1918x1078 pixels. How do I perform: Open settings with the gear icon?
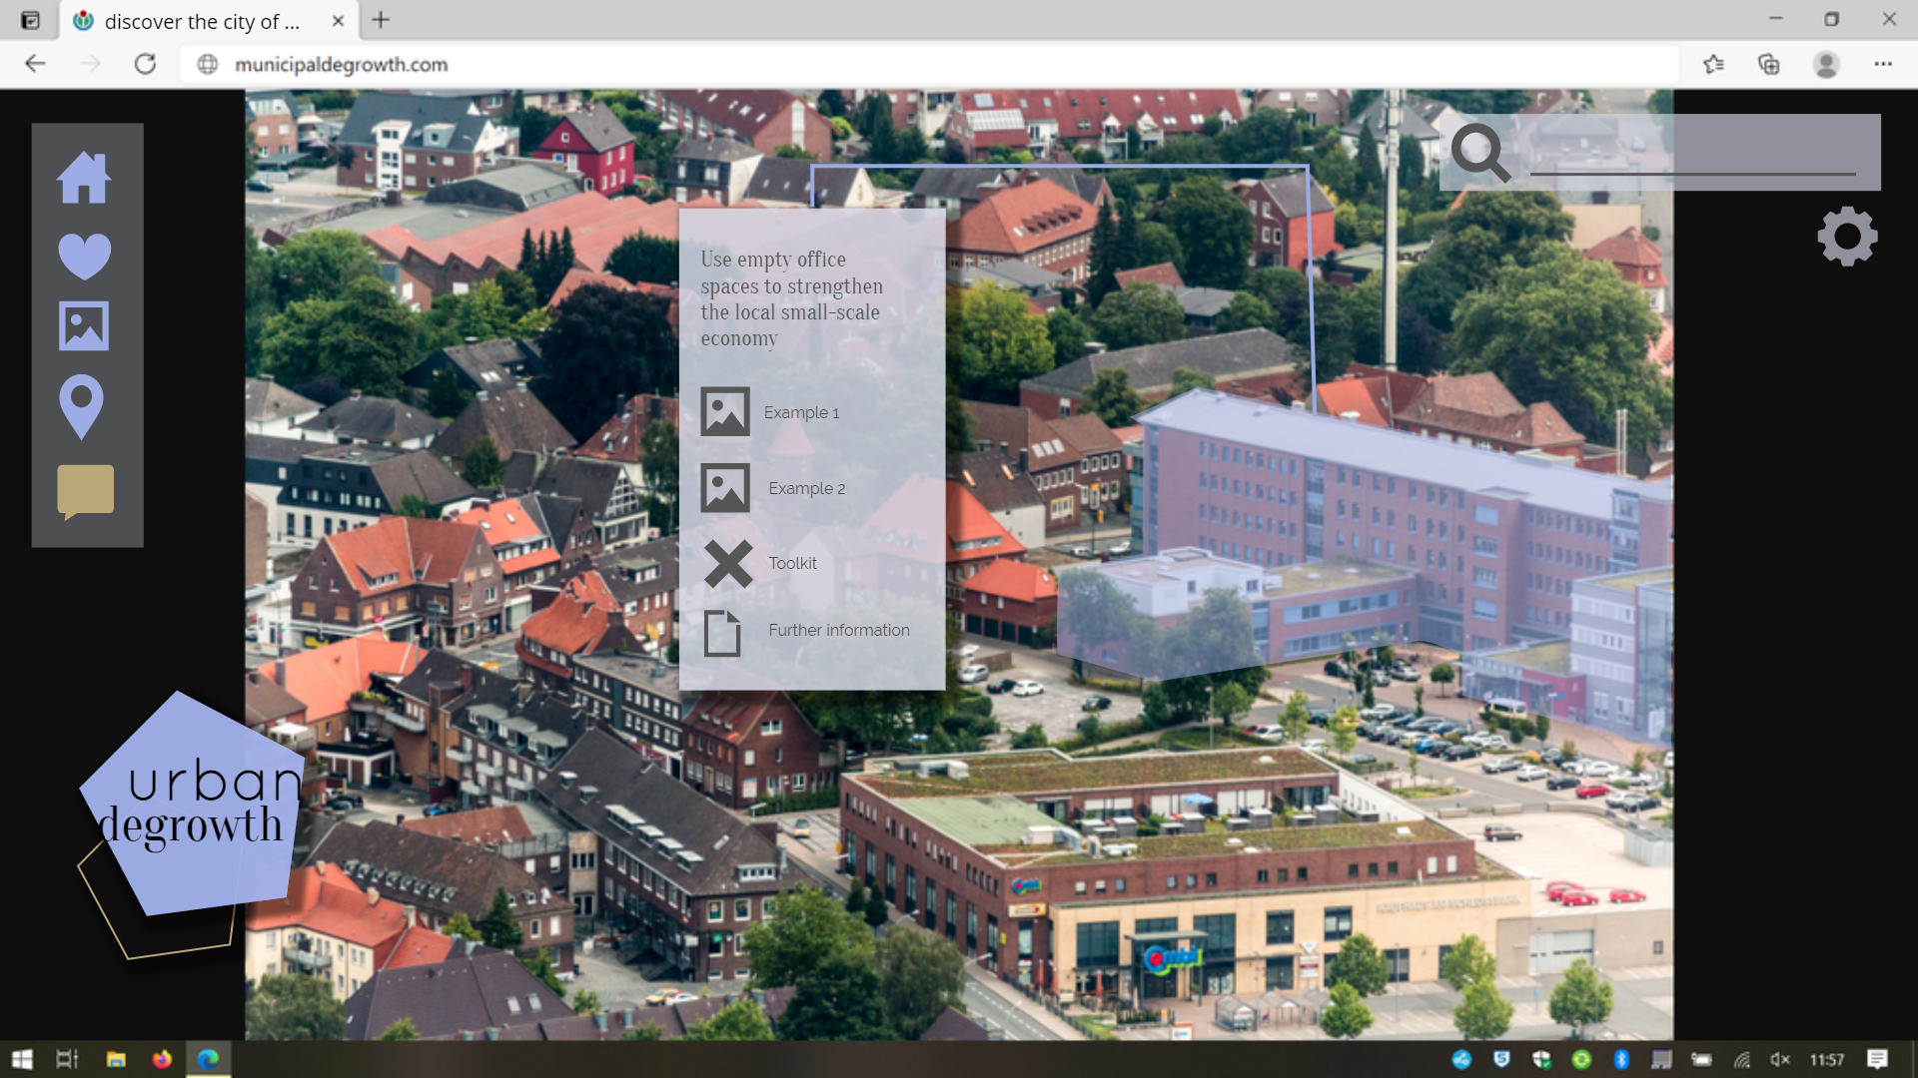(1847, 237)
